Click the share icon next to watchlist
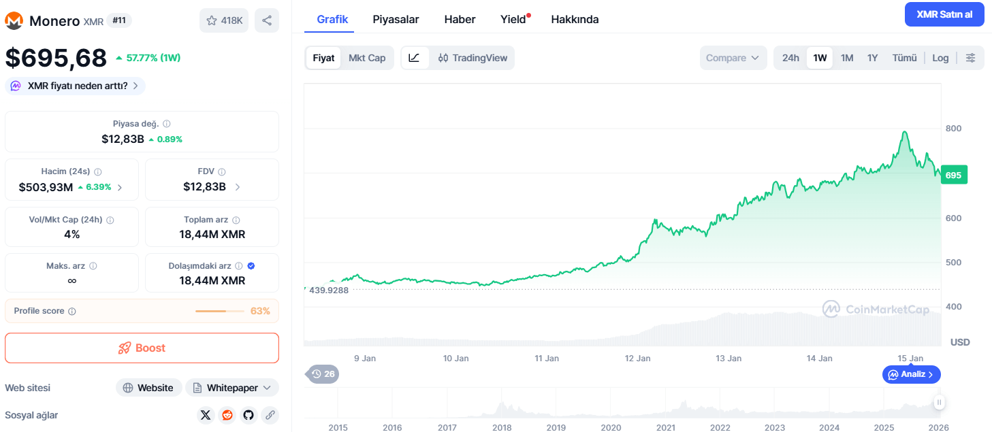 pos(267,20)
